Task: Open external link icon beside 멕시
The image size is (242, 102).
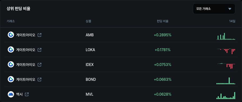Action: [27, 94]
